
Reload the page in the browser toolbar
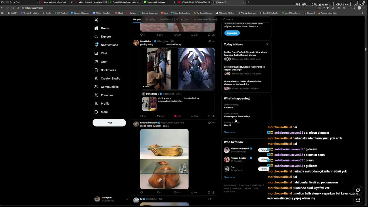click(13, 8)
